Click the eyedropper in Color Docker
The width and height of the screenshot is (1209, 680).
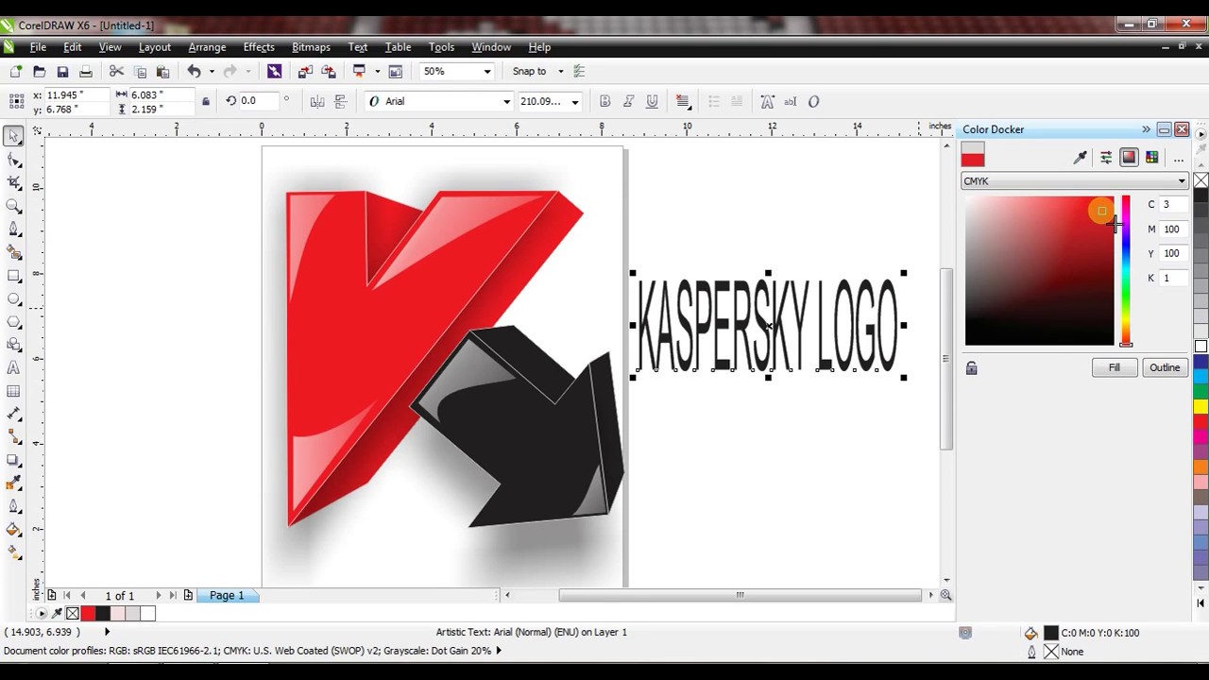pos(1081,158)
